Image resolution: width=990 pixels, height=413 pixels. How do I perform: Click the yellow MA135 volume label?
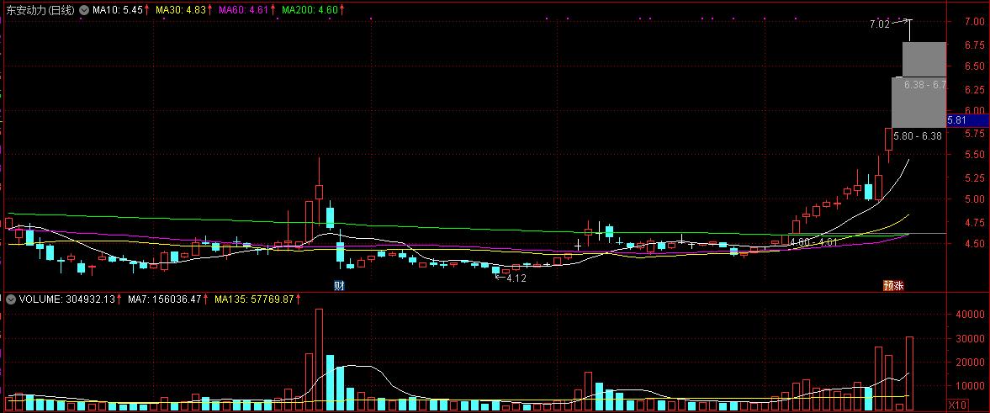255,299
